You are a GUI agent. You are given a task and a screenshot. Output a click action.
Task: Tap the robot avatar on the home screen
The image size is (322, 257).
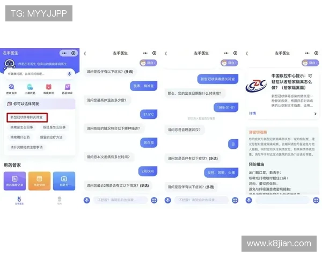coord(10,64)
